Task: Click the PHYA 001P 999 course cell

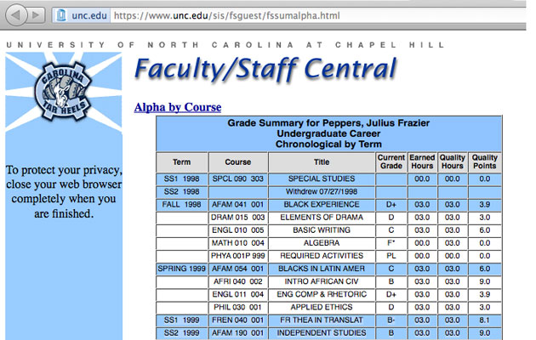Action: tap(238, 256)
